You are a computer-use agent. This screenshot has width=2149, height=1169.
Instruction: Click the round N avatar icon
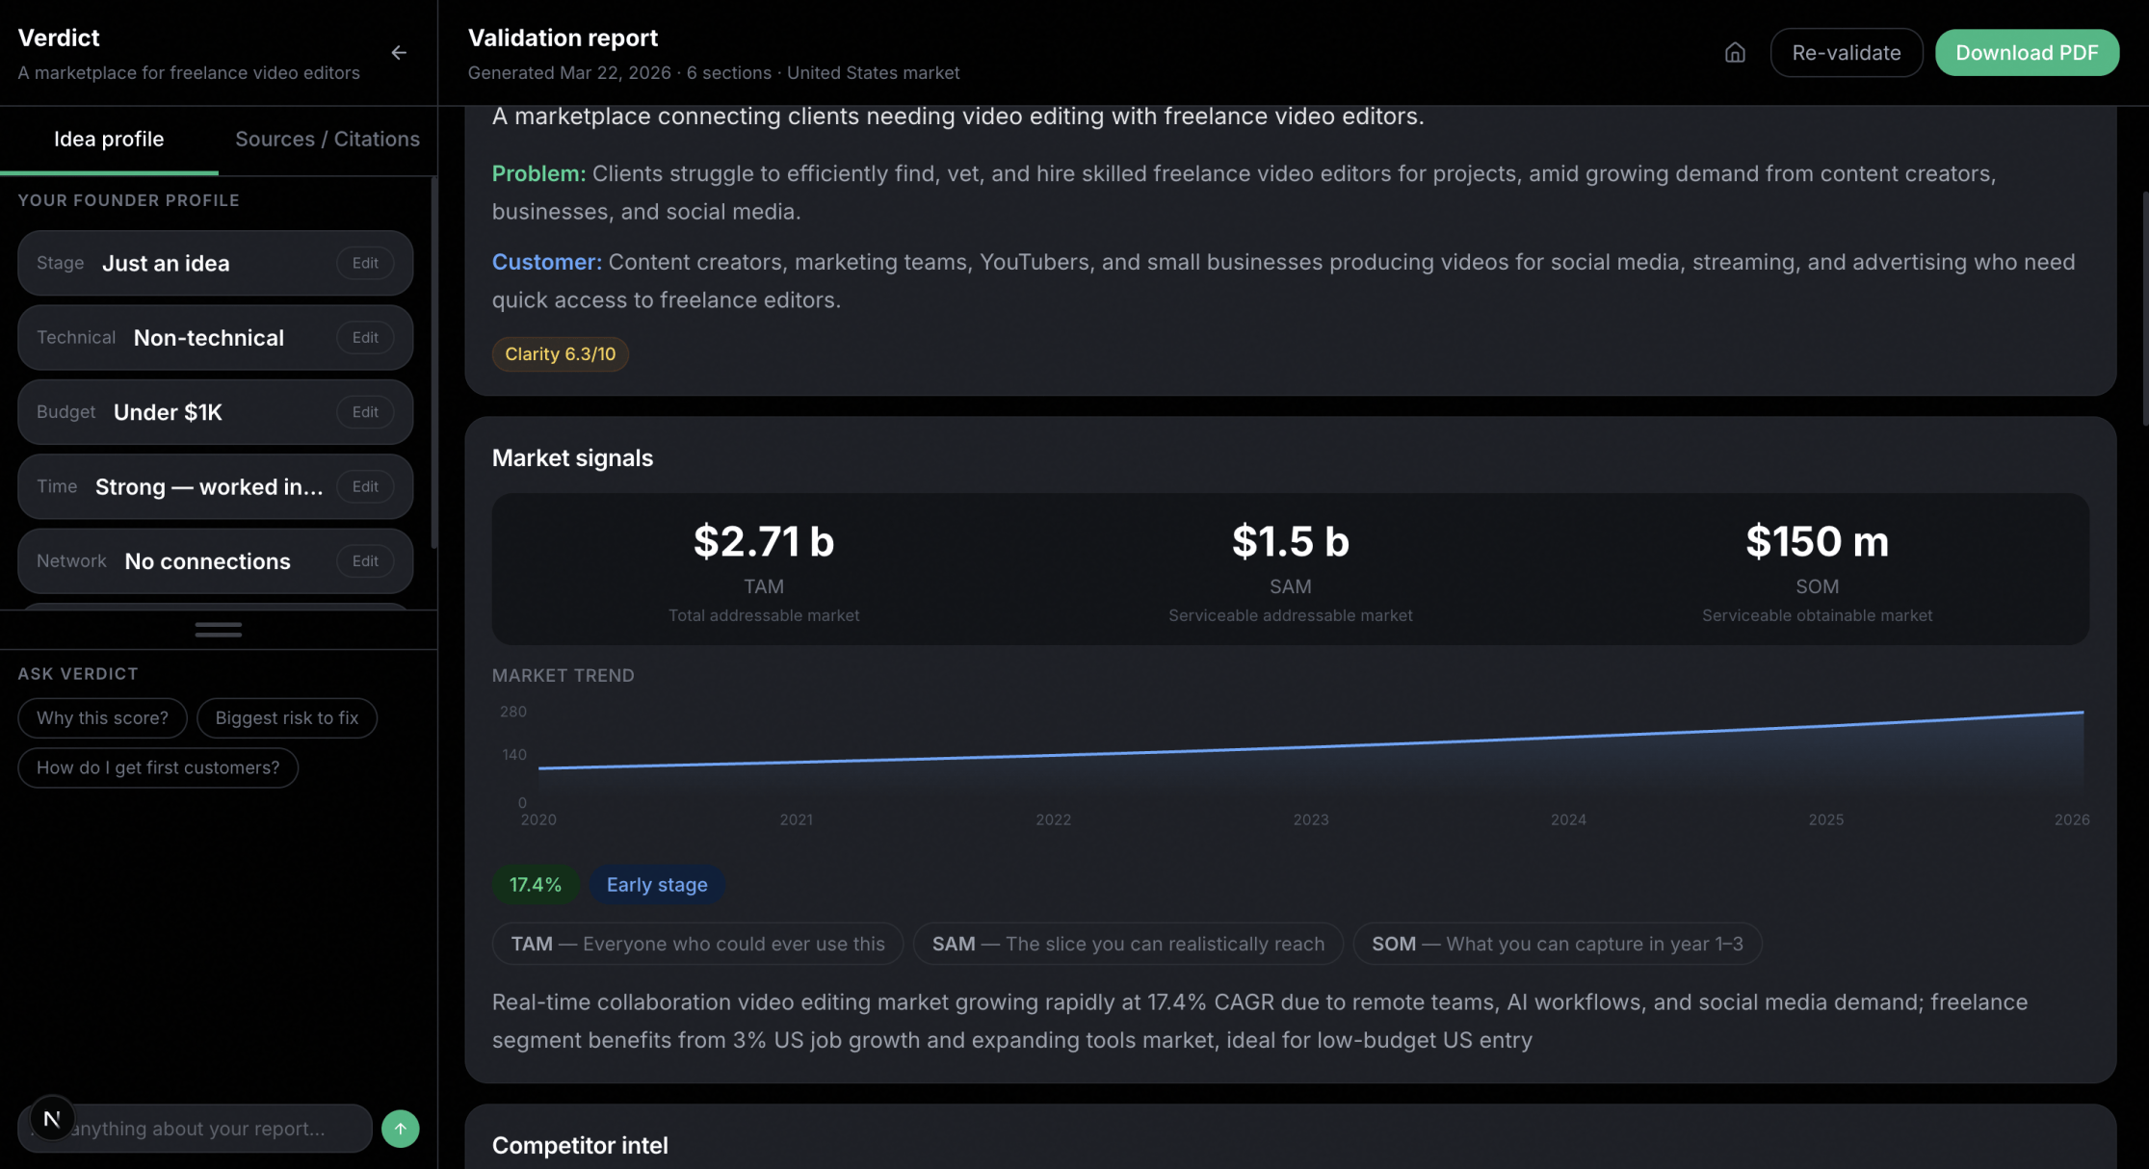pyautogui.click(x=52, y=1118)
